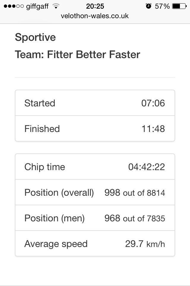Tap the 07:06 start time

153,103
